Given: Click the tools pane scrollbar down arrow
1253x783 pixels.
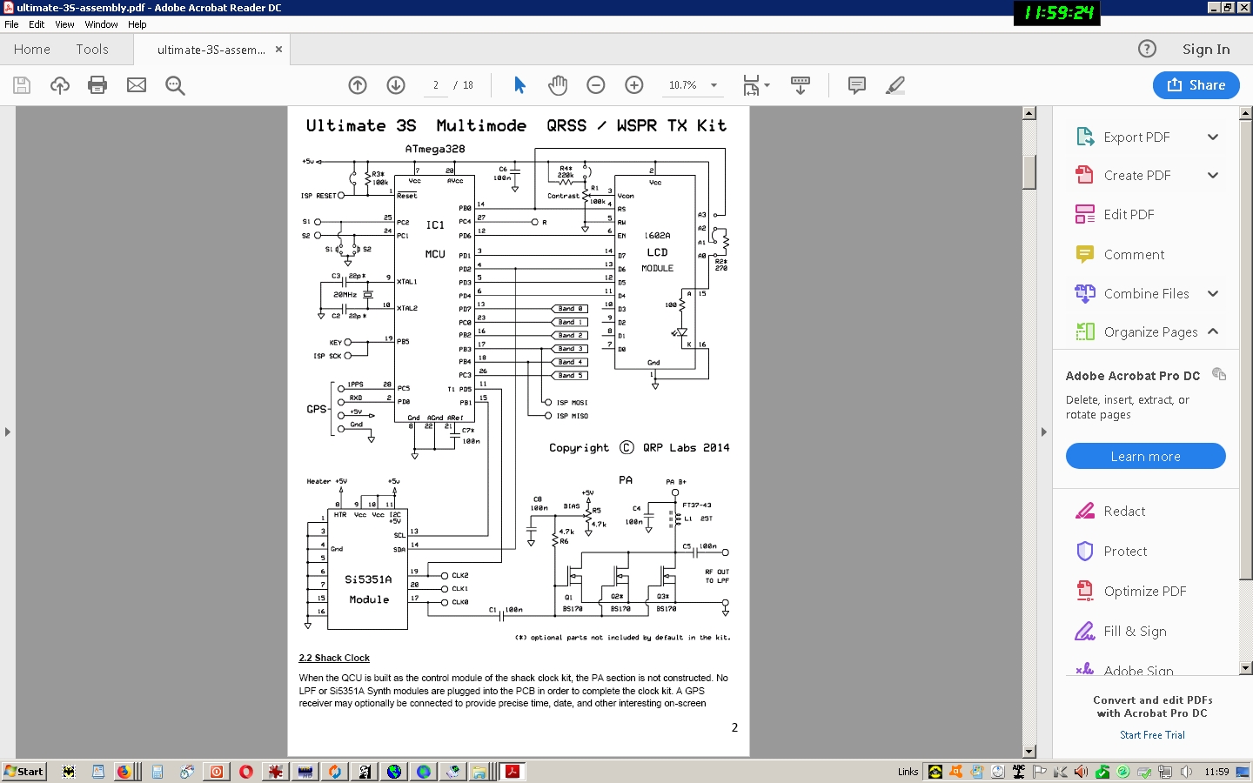Looking at the screenshot, I should (1246, 668).
